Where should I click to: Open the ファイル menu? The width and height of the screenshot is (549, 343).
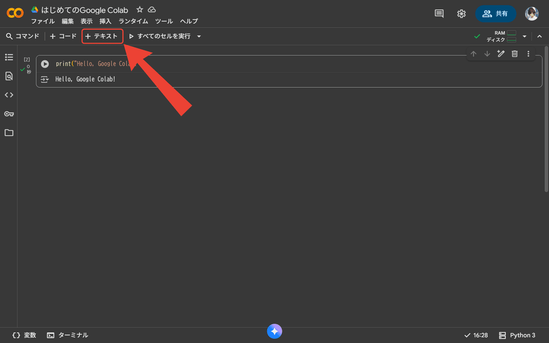43,21
